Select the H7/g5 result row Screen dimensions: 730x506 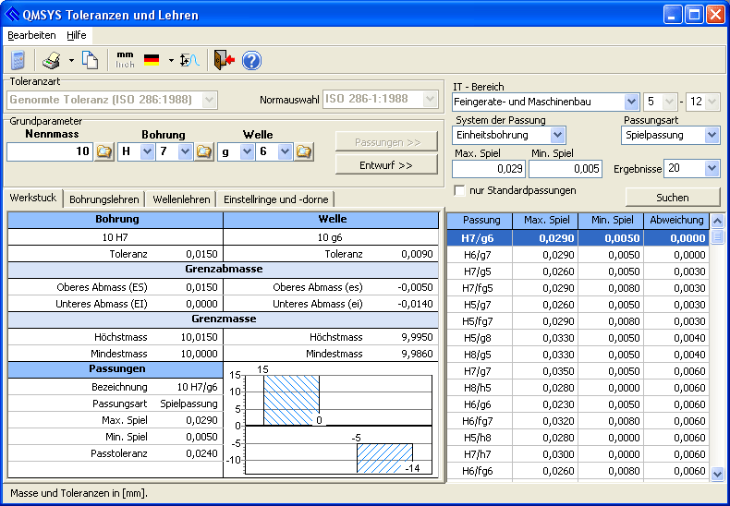tap(578, 271)
